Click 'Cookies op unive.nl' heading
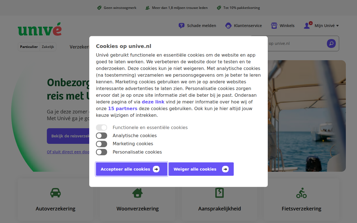Viewport: 357px width, 223px height. tap(124, 46)
